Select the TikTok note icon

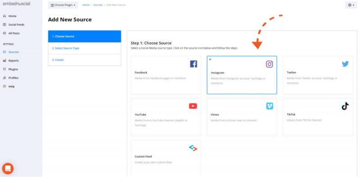tap(345, 106)
